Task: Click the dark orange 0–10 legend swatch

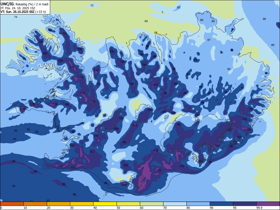Action: click(12, 204)
